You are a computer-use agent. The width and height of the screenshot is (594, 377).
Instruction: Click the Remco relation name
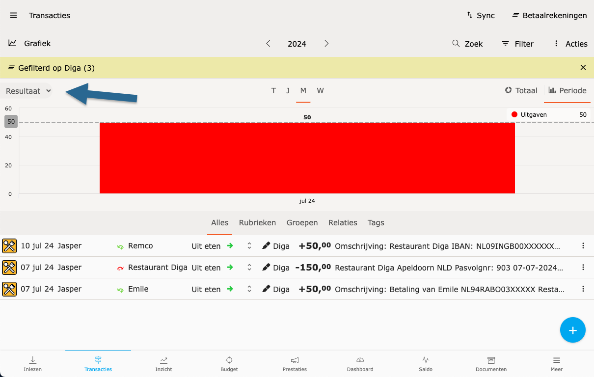(140, 246)
